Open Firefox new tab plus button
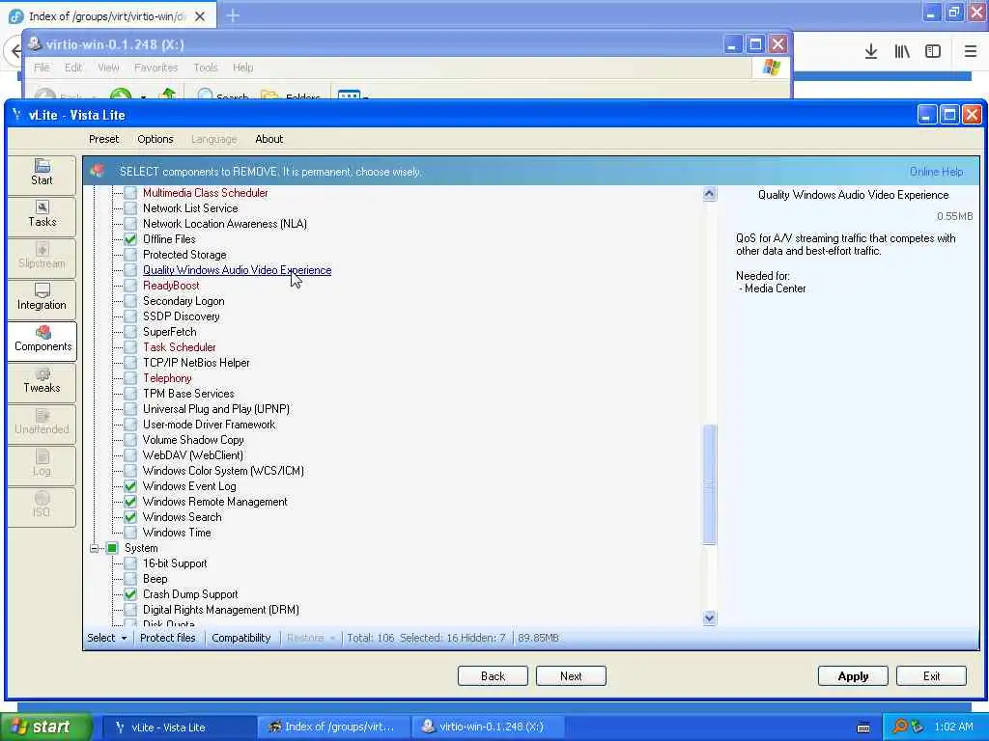The image size is (989, 741). click(x=233, y=15)
